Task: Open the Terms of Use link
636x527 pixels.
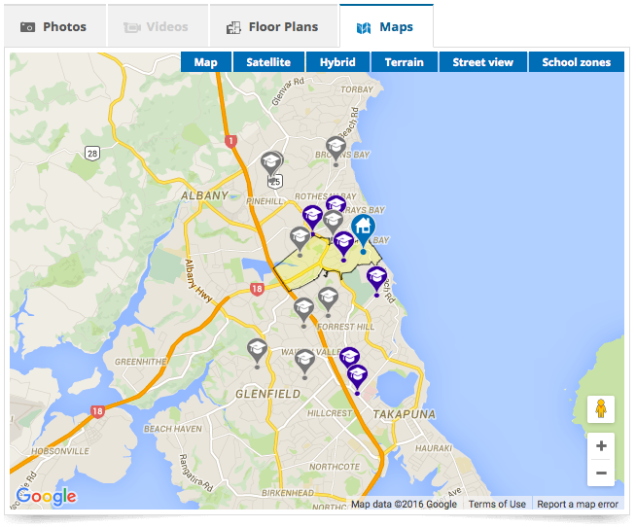Action: point(497,505)
